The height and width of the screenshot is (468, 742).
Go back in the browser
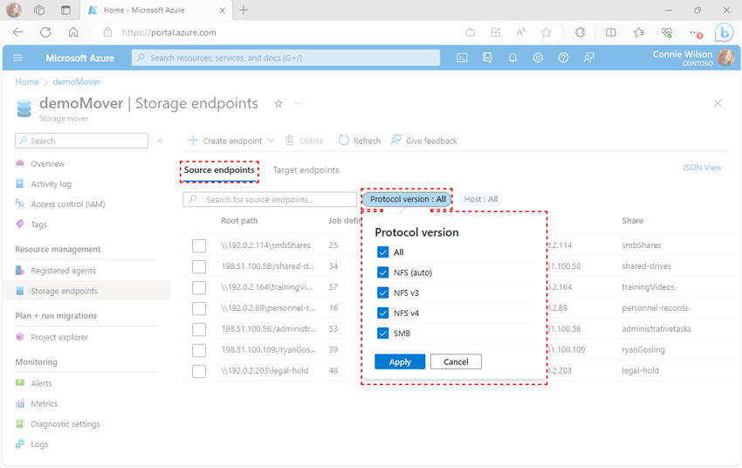pos(18,32)
